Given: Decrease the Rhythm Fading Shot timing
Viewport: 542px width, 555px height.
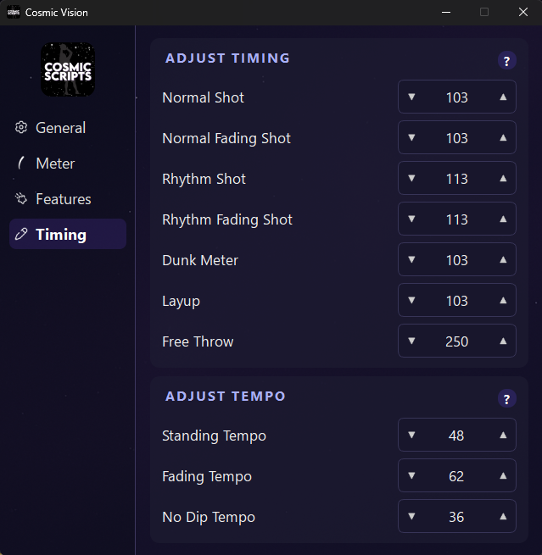Looking at the screenshot, I should coord(411,219).
